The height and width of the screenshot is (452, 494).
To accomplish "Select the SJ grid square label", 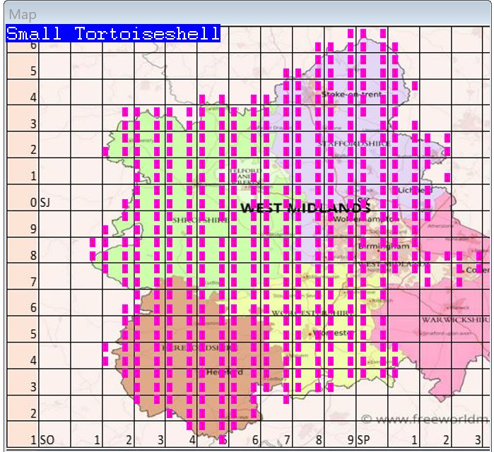I will click(x=46, y=203).
